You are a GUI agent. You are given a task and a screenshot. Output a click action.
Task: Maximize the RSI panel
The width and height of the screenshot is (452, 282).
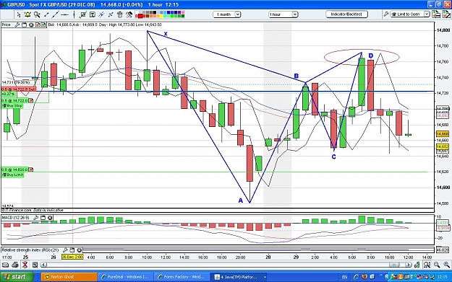click(72, 250)
